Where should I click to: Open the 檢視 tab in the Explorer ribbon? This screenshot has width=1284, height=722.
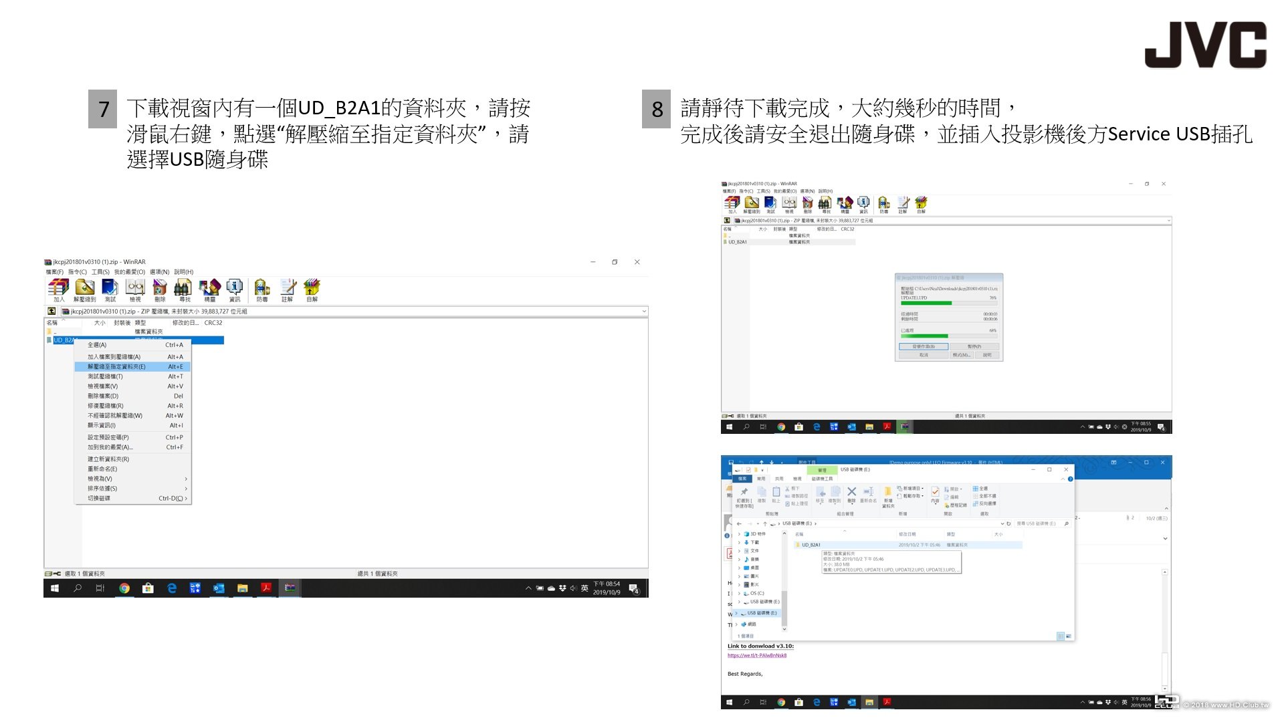click(797, 479)
